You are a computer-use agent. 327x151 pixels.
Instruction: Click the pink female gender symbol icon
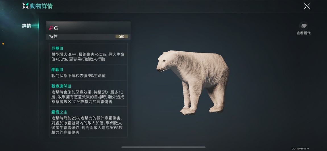tap(51, 28)
